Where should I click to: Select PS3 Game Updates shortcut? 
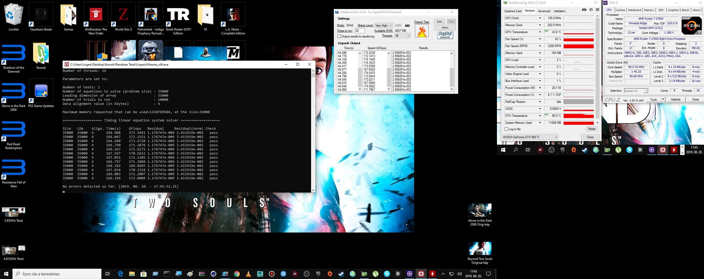click(41, 93)
